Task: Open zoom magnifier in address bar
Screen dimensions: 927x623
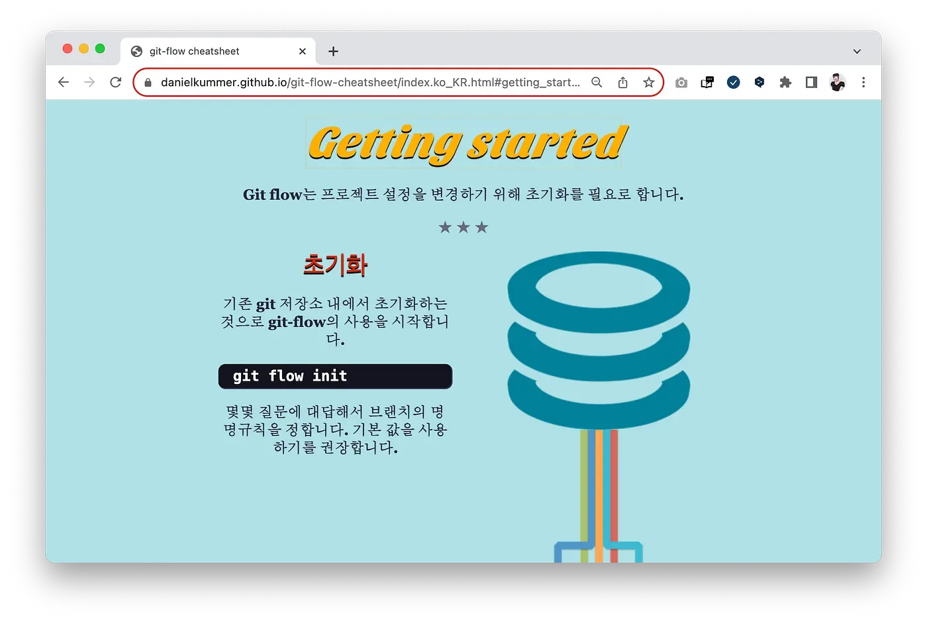Action: point(597,82)
